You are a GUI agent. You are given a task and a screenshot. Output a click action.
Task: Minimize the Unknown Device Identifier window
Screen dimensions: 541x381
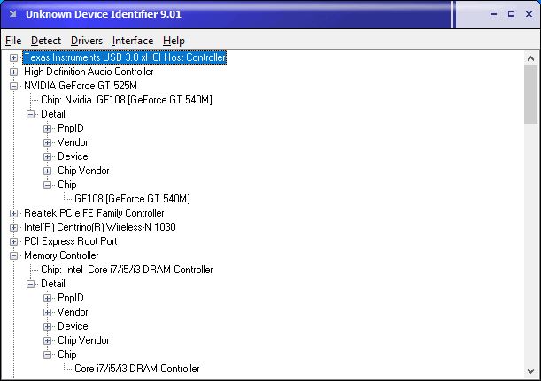[494, 14]
